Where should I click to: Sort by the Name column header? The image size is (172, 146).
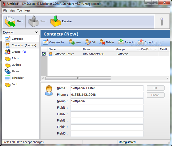coord(64,49)
